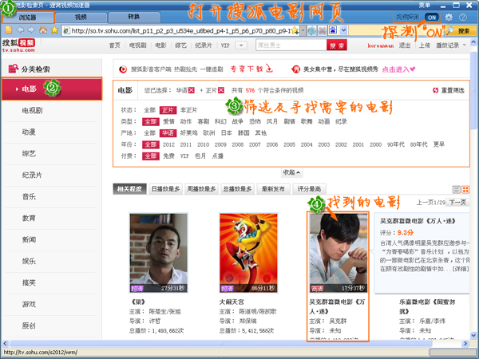This screenshot has height=359, width=479.
Task: Click the yellow 搜索 magnifier button
Action: pos(461,30)
